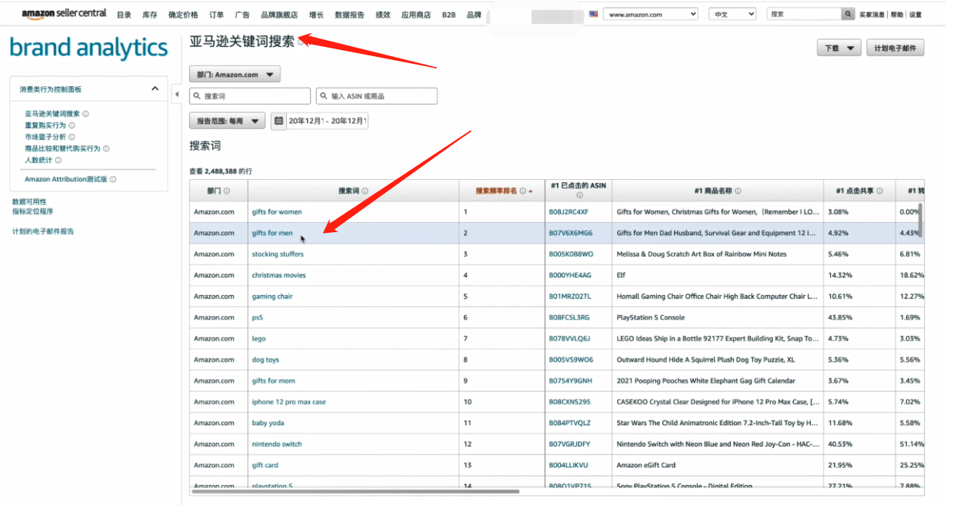This screenshot has width=957, height=515.
Task: Open 计划的电子邮件报告 link
Action: pos(43,231)
